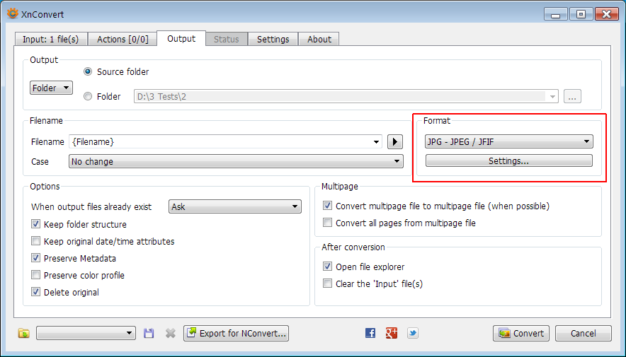Minimize the XnConvert window
Image resolution: width=626 pixels, height=357 pixels.
(556, 15)
